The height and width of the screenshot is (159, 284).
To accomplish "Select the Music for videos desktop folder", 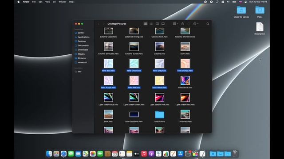I will pos(241,10).
